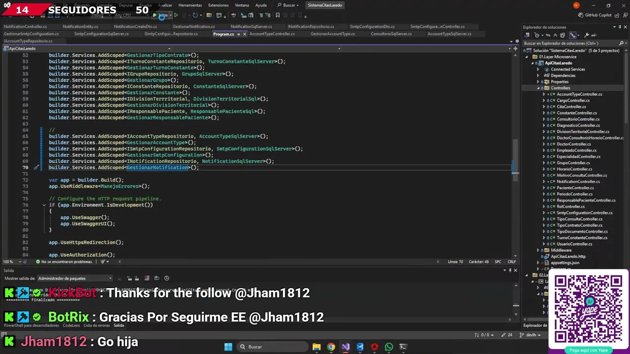Select CitaController.cs in Solution Explorer
This screenshot has width=630, height=354.
click(x=571, y=107)
